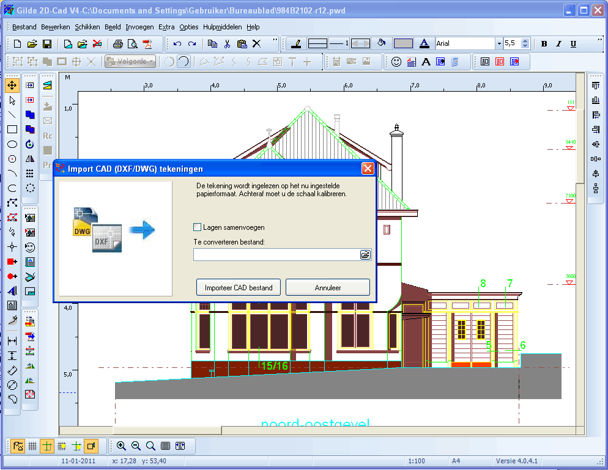
Task: Open print preview with the magnifier page icon
Action: [133, 44]
